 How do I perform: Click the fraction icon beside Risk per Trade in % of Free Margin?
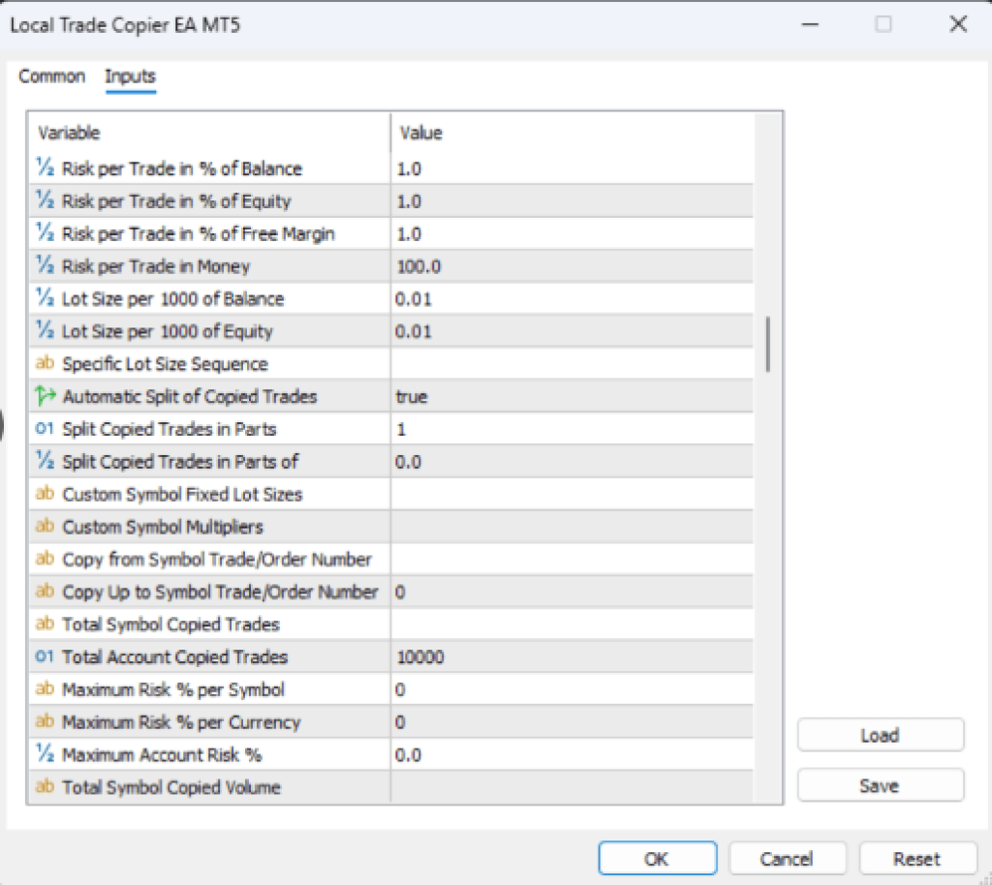point(45,232)
